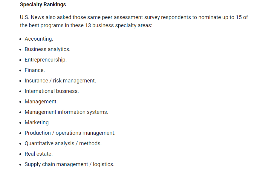Click Management information systems entry
This screenshot has height=170, width=260.
click(x=66, y=112)
